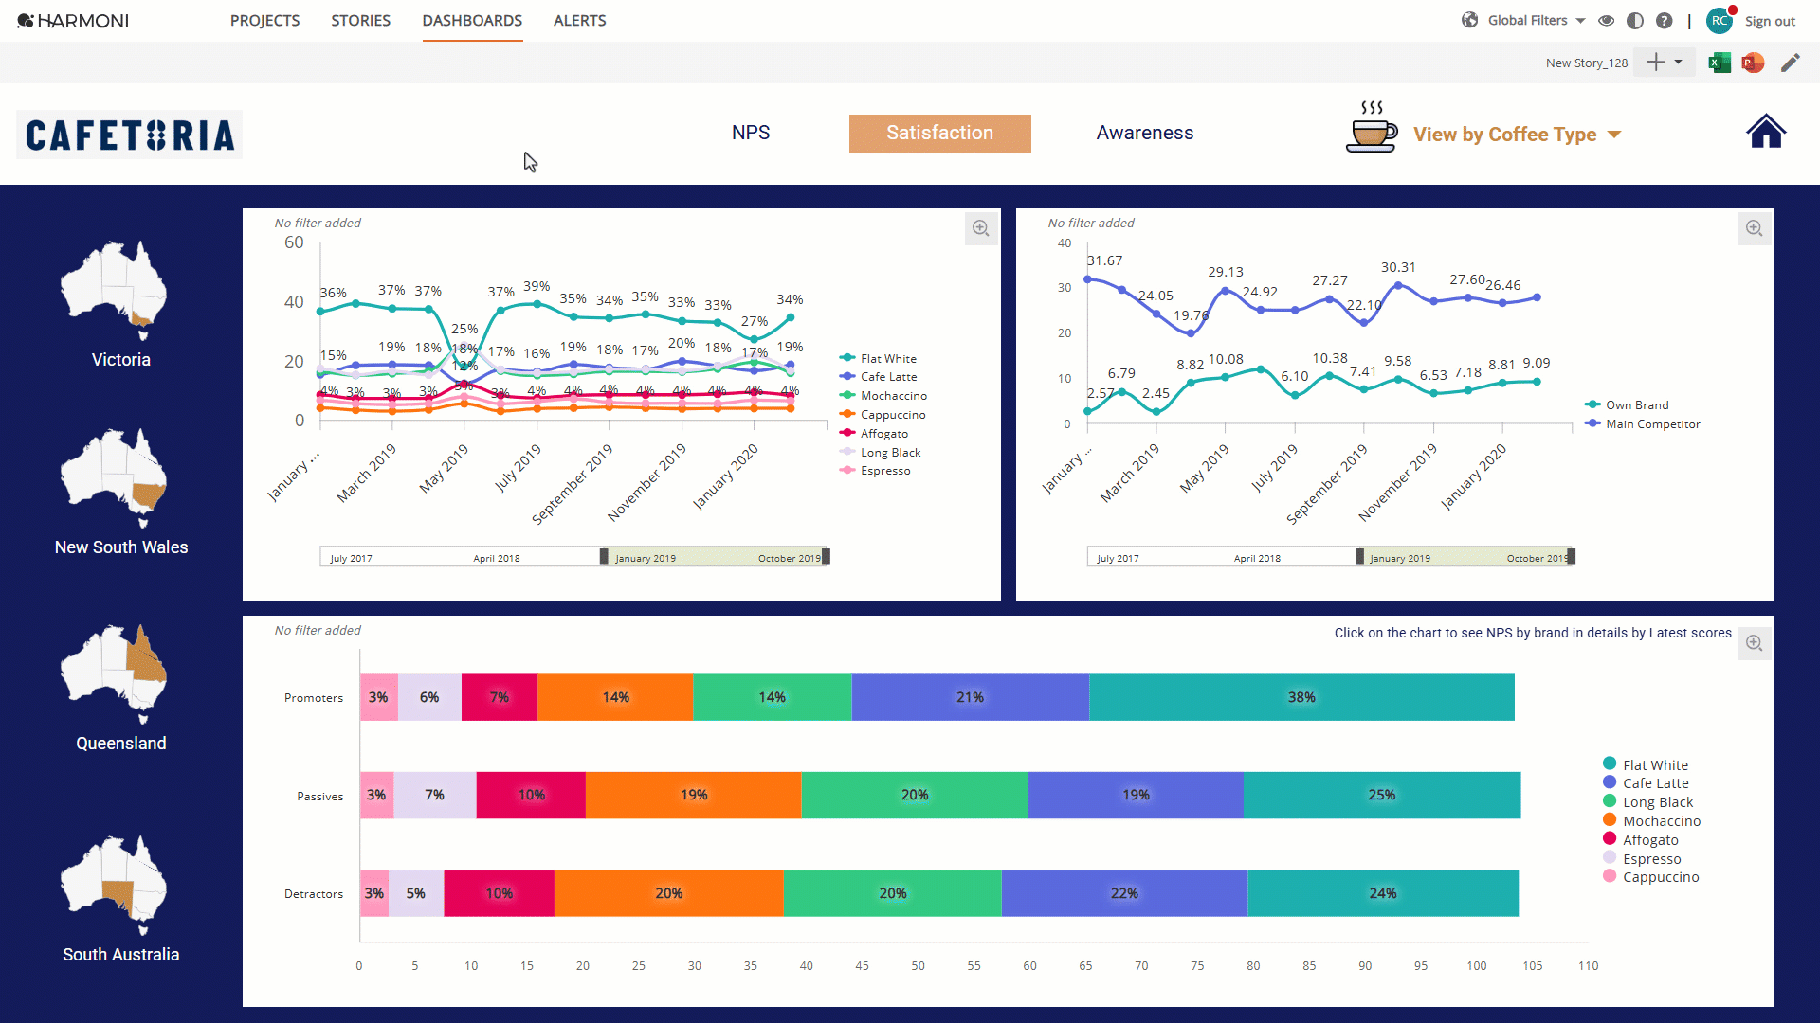Go home via the house icon
Viewport: 1820px width, 1023px height.
[x=1766, y=132]
